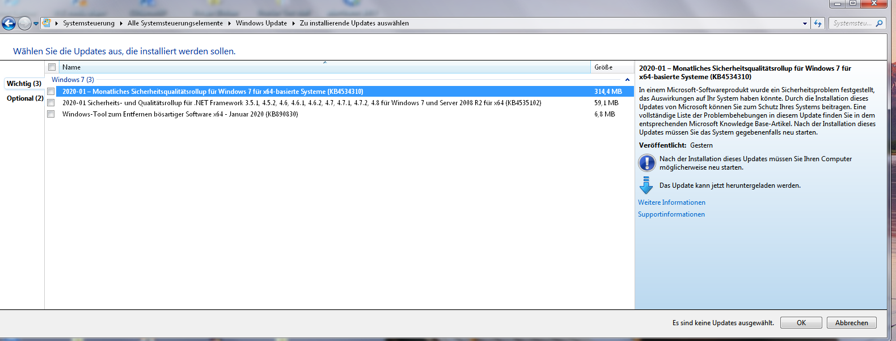Click Systemsteuerung in the breadcrumb
Viewport: 896px width, 341px height.
[x=88, y=23]
